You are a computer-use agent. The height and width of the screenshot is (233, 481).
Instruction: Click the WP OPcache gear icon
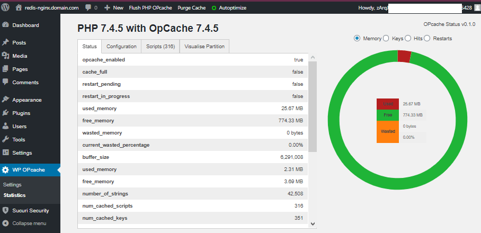5,170
